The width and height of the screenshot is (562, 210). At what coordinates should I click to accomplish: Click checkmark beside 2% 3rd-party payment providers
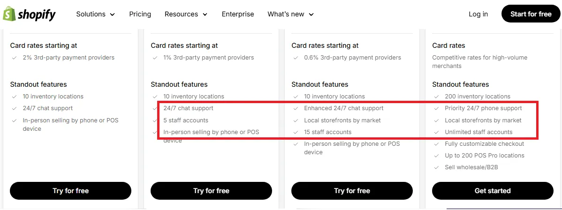click(x=14, y=58)
